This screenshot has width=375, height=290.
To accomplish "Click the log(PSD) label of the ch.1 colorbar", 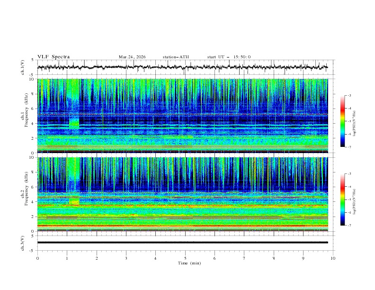I will [354, 124].
